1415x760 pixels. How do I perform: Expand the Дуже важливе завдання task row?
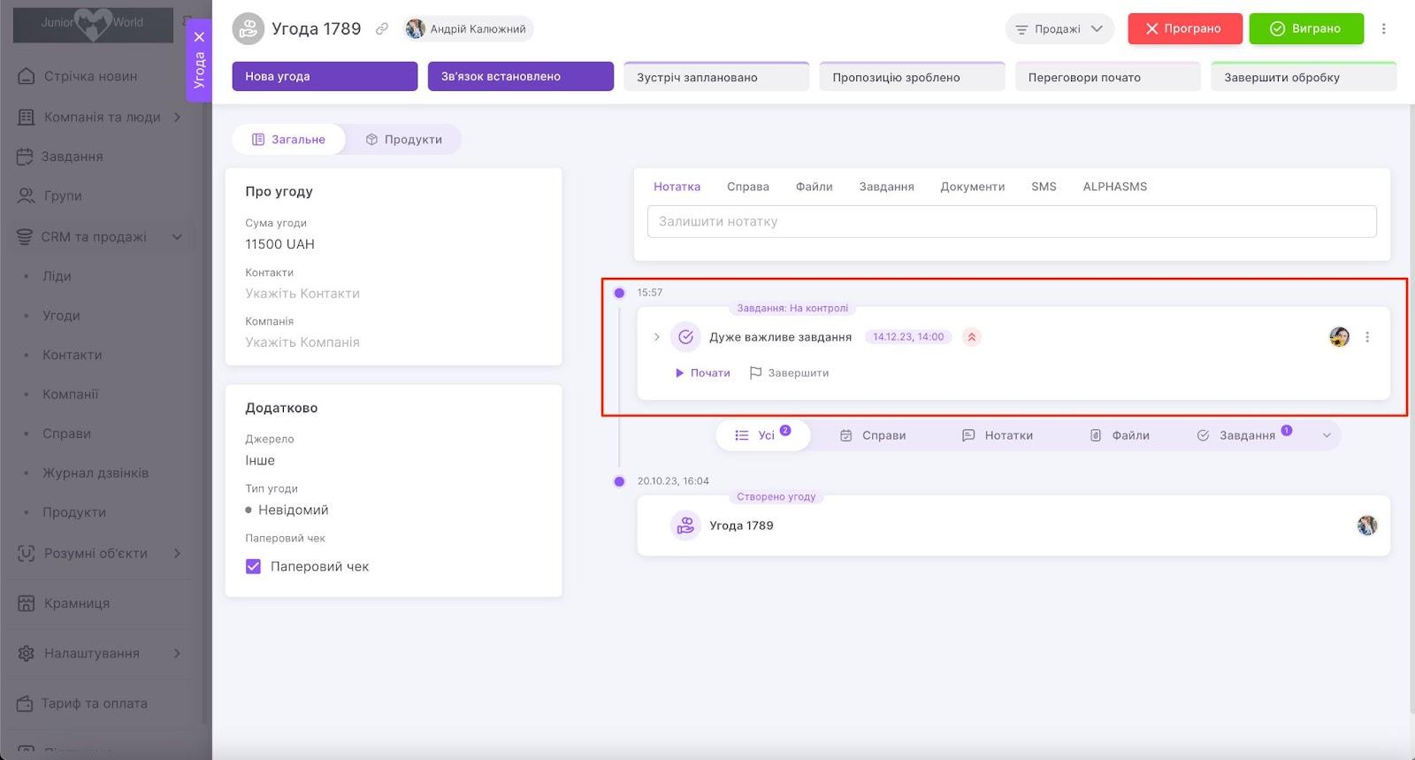click(x=656, y=337)
